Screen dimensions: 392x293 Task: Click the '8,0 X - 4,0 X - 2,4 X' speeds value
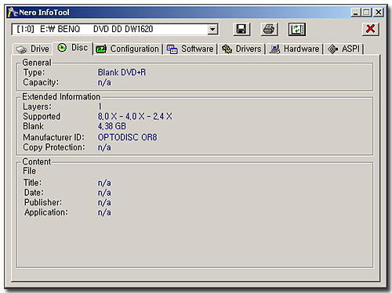click(135, 117)
